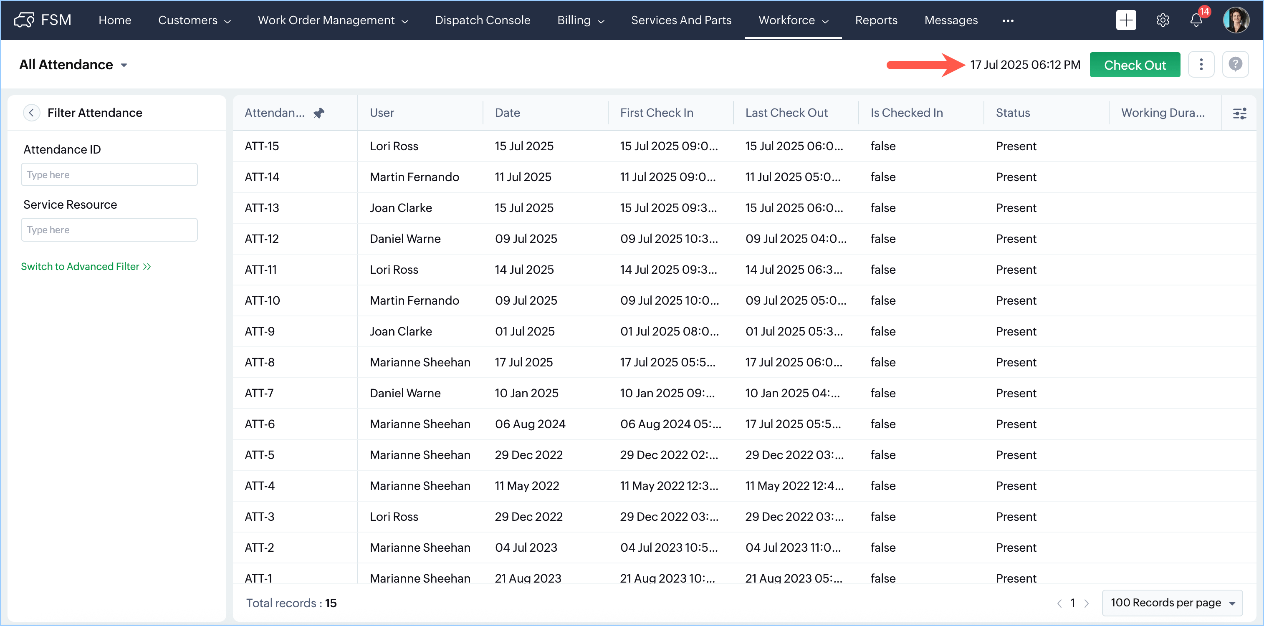Click Switch to Advanced Filter link

point(86,266)
